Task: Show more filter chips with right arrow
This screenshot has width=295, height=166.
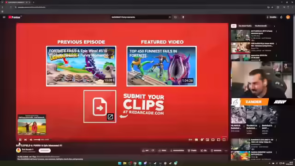Action: click(274, 26)
